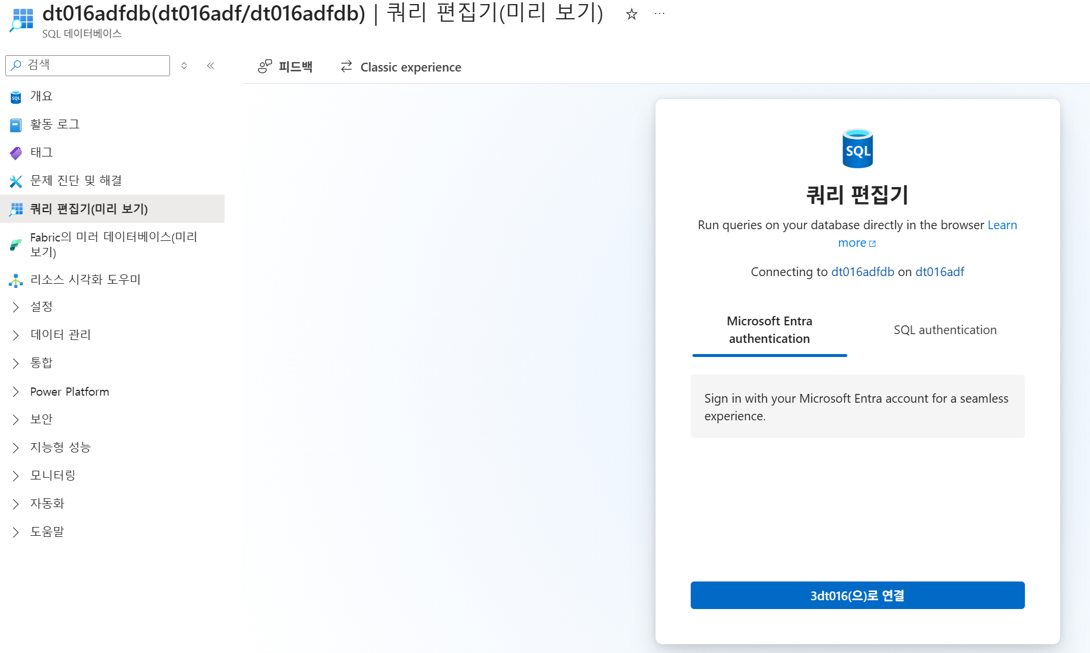The width and height of the screenshot is (1090, 653).
Task: Open the dt016adf server link
Action: click(940, 272)
